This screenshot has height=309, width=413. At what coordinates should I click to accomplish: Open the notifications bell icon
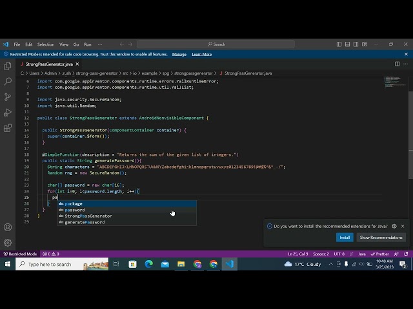tap(406, 254)
